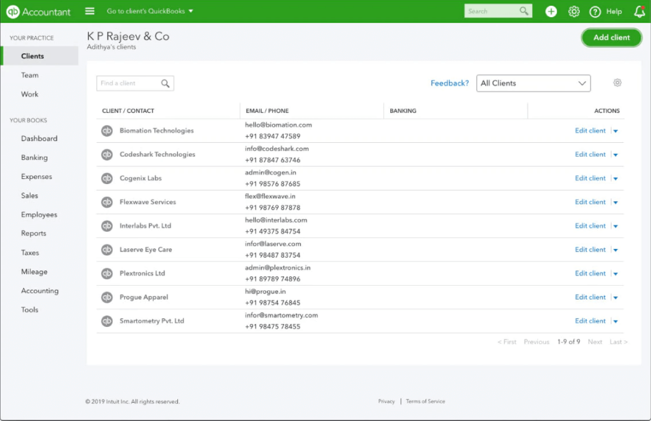Click the QuickBooks icon beside Cogenix Labs
Screen dimensions: 651x421
click(107, 178)
